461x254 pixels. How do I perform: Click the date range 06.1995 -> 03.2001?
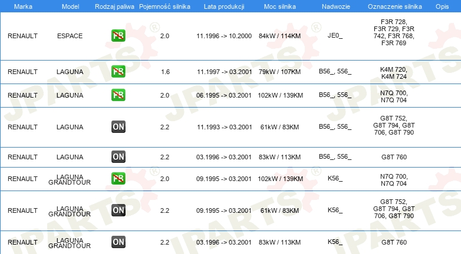224,95
